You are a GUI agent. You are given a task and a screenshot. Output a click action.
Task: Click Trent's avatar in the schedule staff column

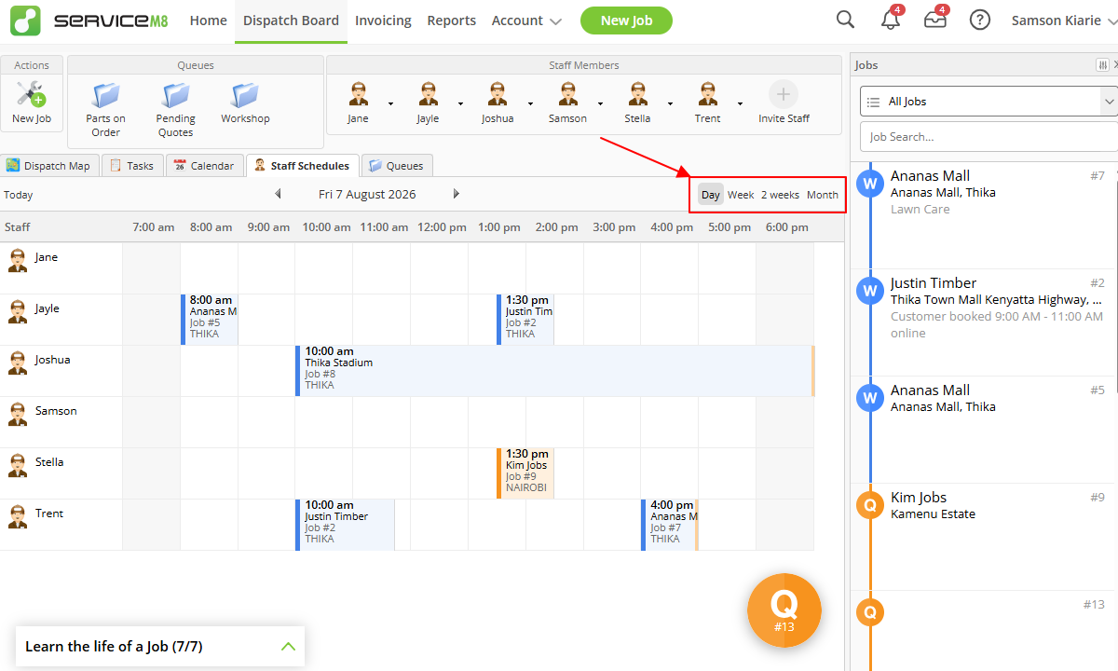pos(18,516)
